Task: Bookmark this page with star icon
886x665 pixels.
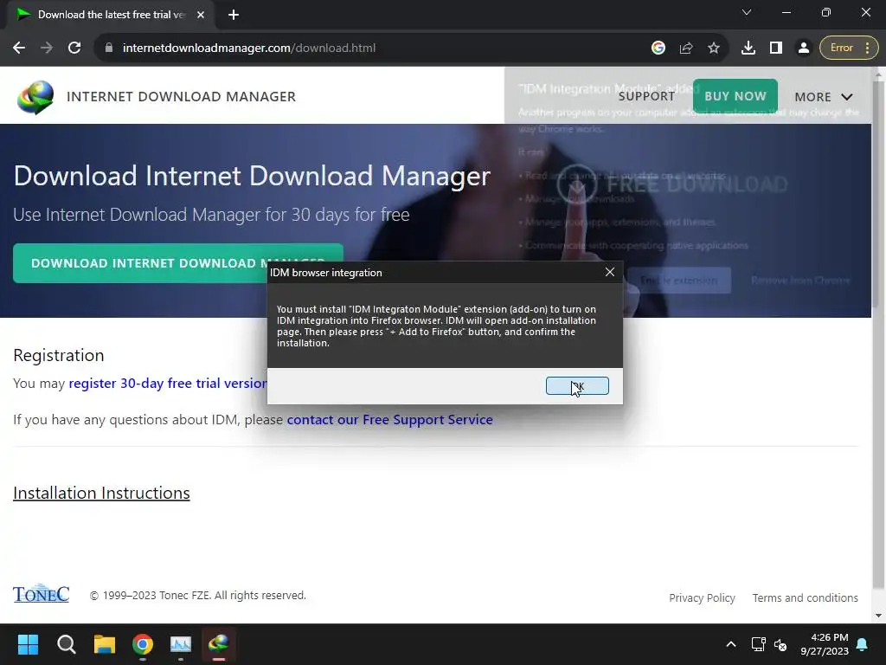Action: 714,48
